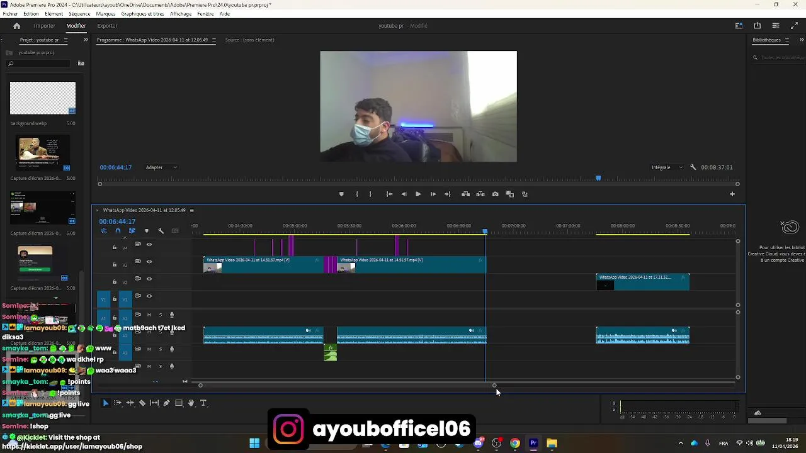
Task: Select the Pen tool
Action: point(167,403)
